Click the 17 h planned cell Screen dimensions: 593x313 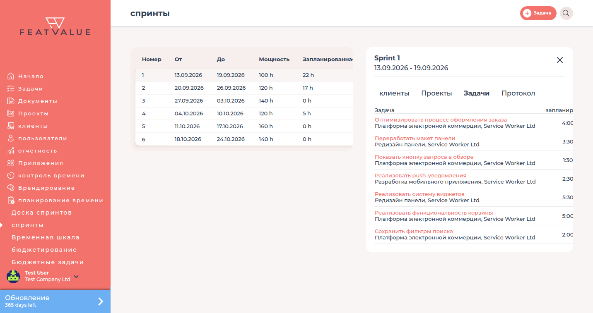(308, 88)
